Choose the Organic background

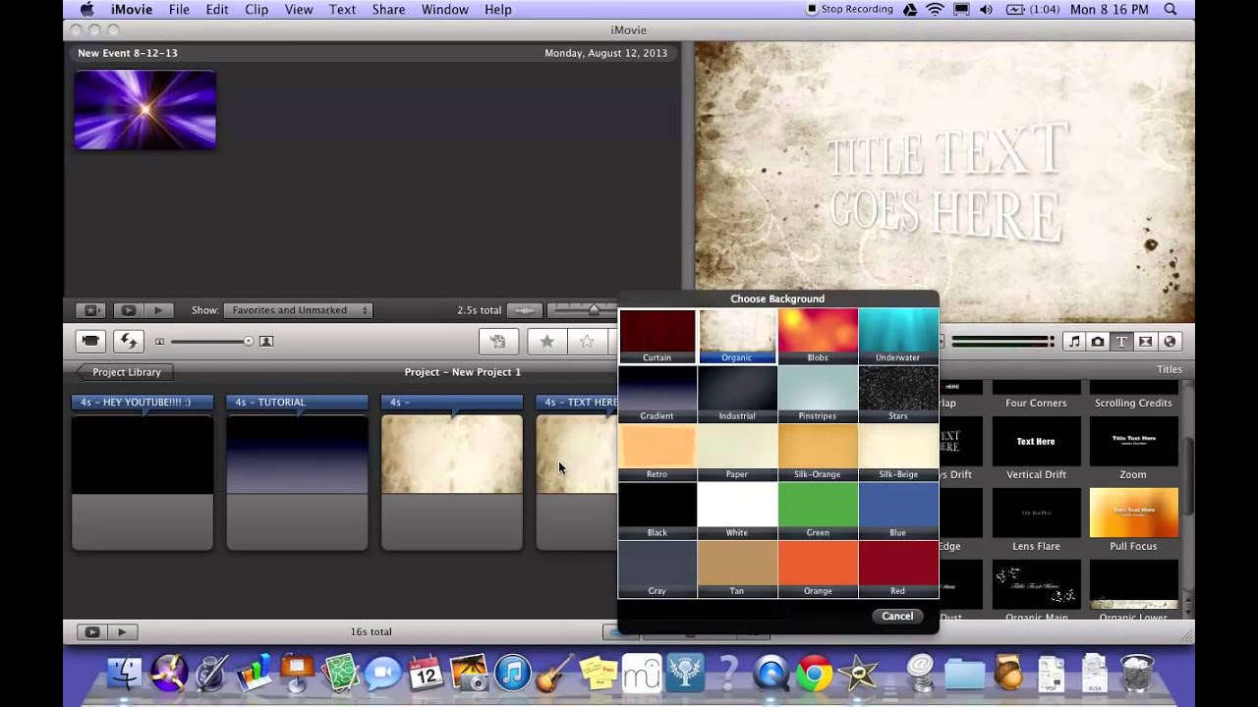737,337
